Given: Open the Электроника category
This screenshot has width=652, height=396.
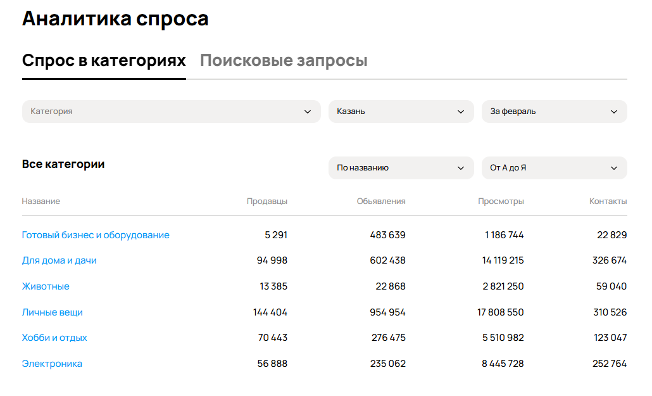Looking at the screenshot, I should click(x=52, y=363).
